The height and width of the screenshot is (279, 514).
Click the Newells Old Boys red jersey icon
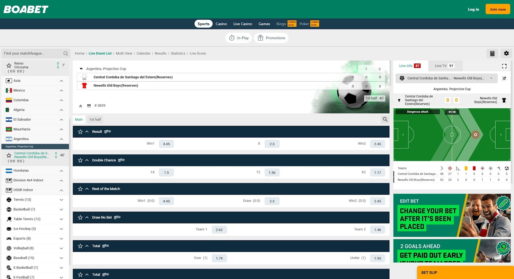(84, 86)
